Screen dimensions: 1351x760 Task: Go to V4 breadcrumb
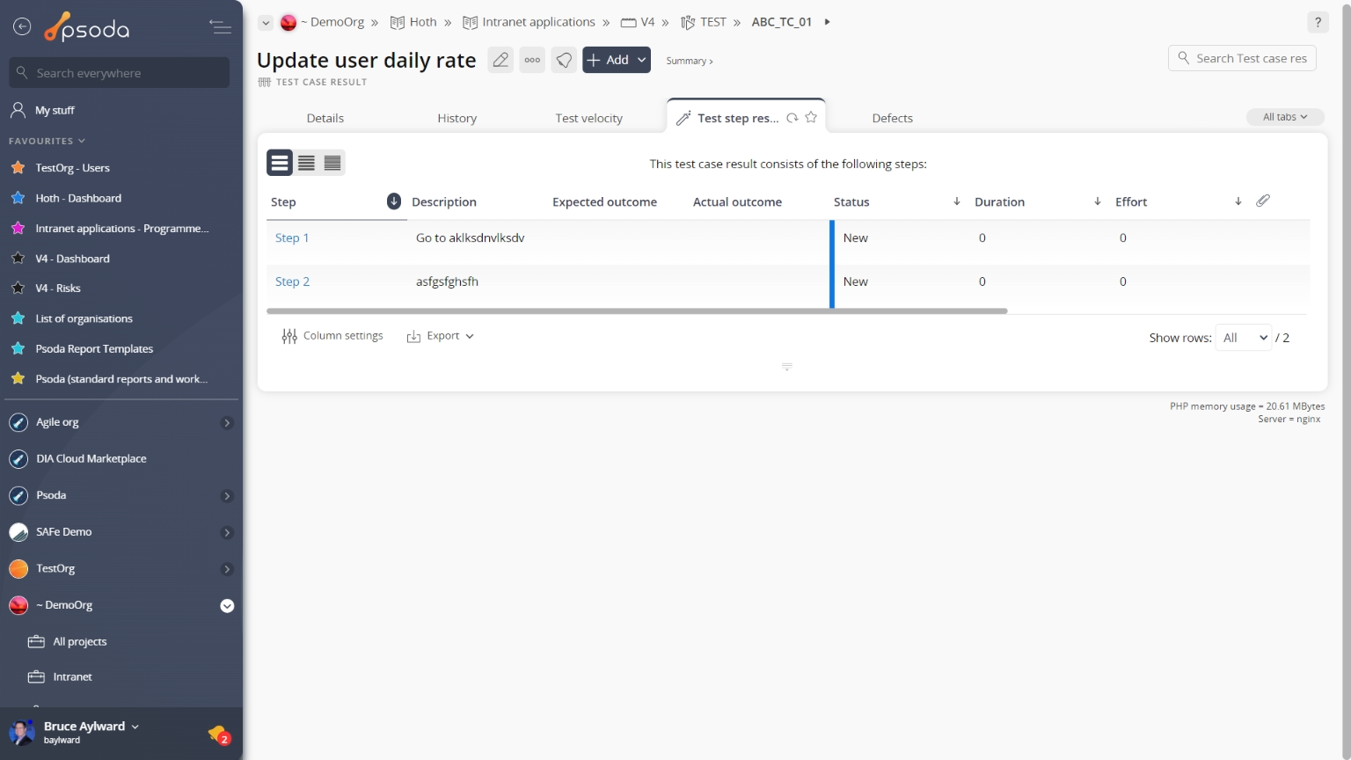(638, 22)
